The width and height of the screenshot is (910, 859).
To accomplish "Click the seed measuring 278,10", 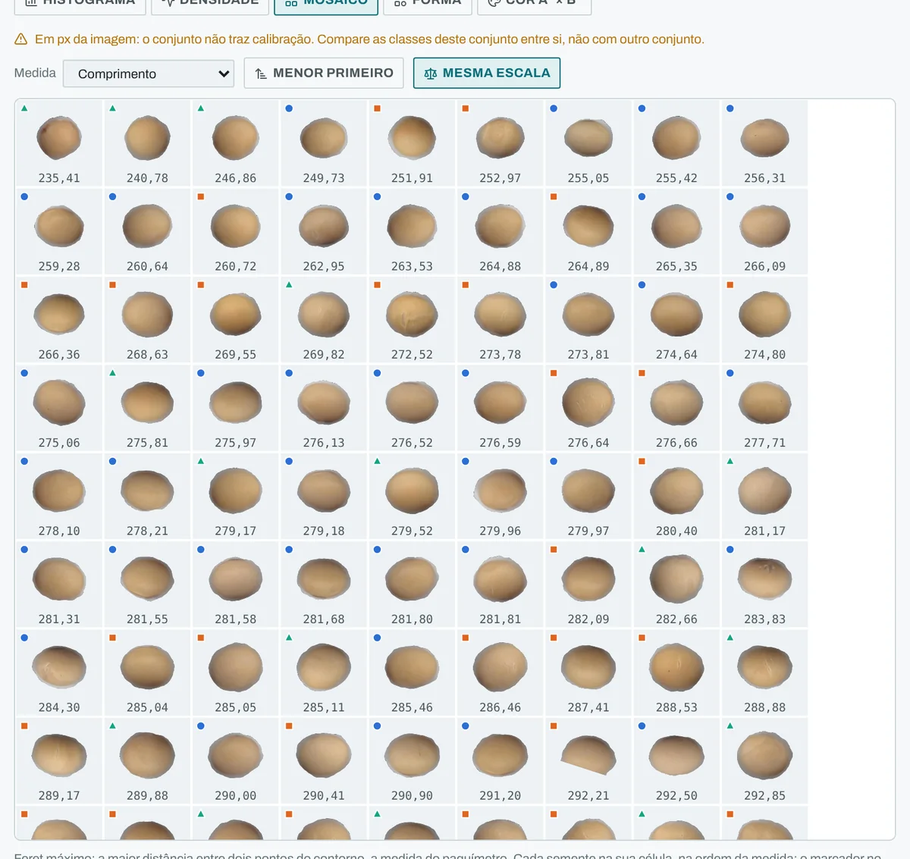I will click(x=59, y=496).
